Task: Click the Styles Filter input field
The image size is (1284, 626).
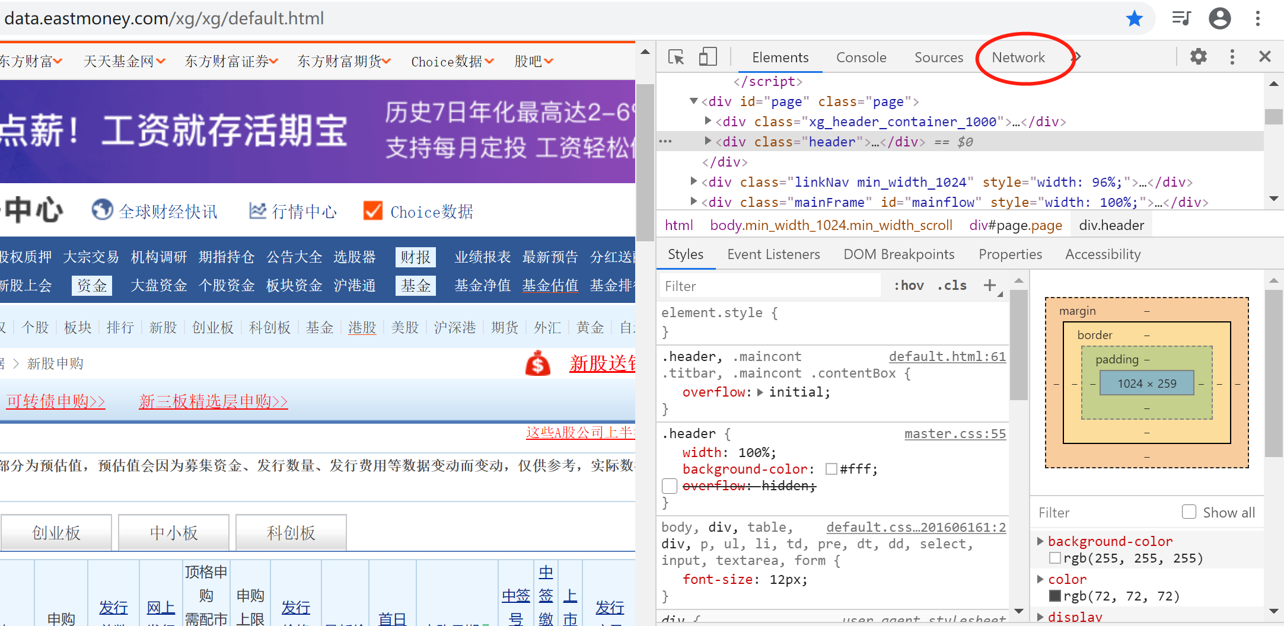Action: click(770, 286)
